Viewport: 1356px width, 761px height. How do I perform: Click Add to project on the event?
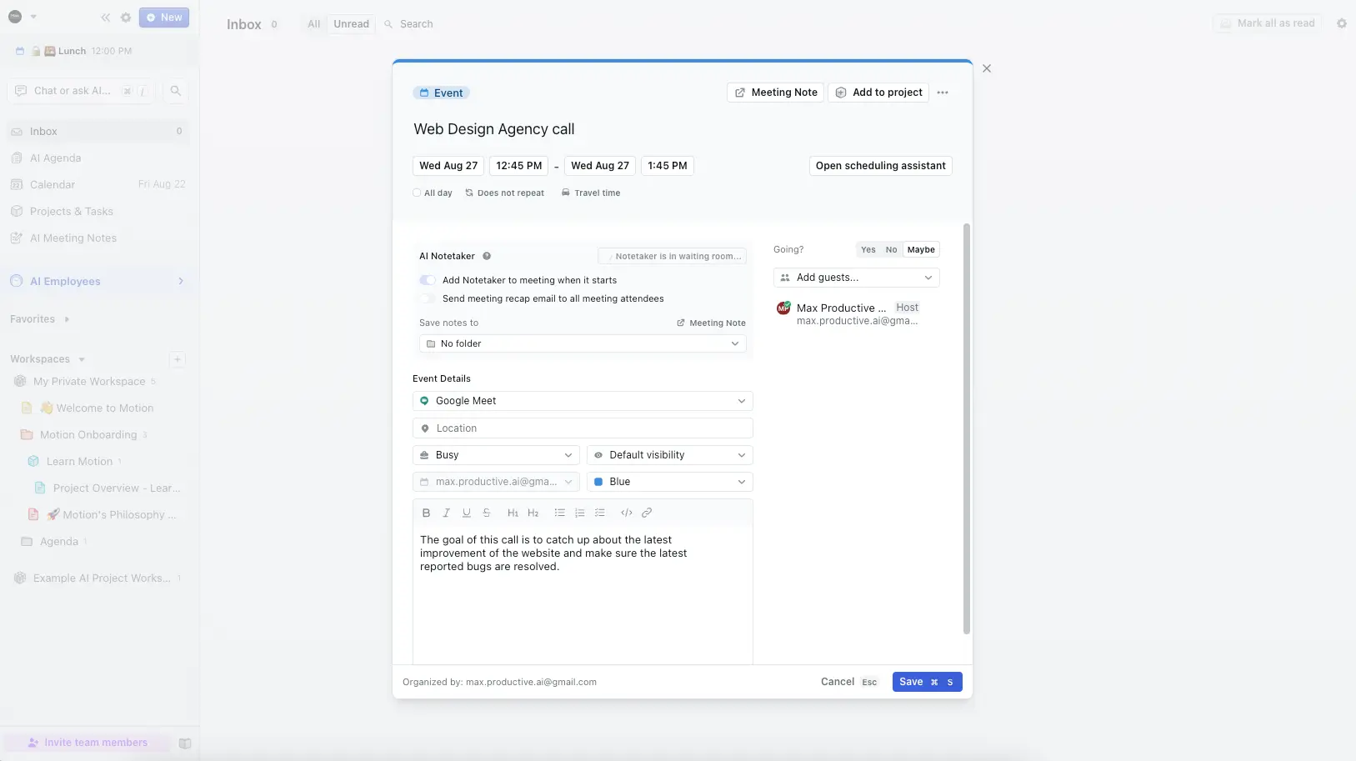click(878, 93)
